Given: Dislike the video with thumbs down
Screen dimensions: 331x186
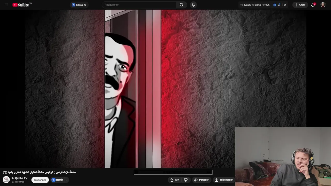Looking at the screenshot, I should coord(186,180).
